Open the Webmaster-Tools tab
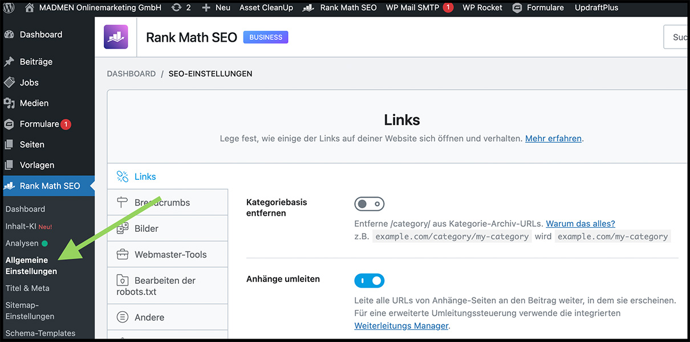The height and width of the screenshot is (342, 690). pyautogui.click(x=168, y=255)
